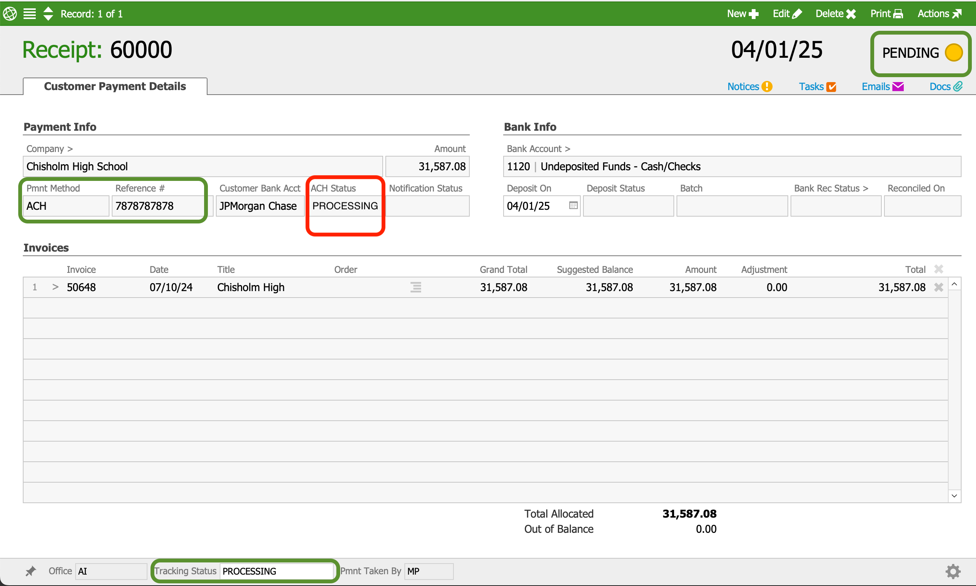
Task: Open the Company link arrow
Action: pos(70,149)
